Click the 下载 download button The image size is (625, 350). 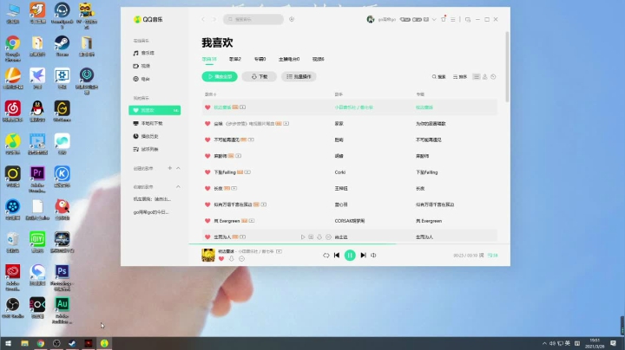tap(259, 77)
